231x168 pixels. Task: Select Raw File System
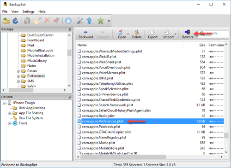coord(30,118)
